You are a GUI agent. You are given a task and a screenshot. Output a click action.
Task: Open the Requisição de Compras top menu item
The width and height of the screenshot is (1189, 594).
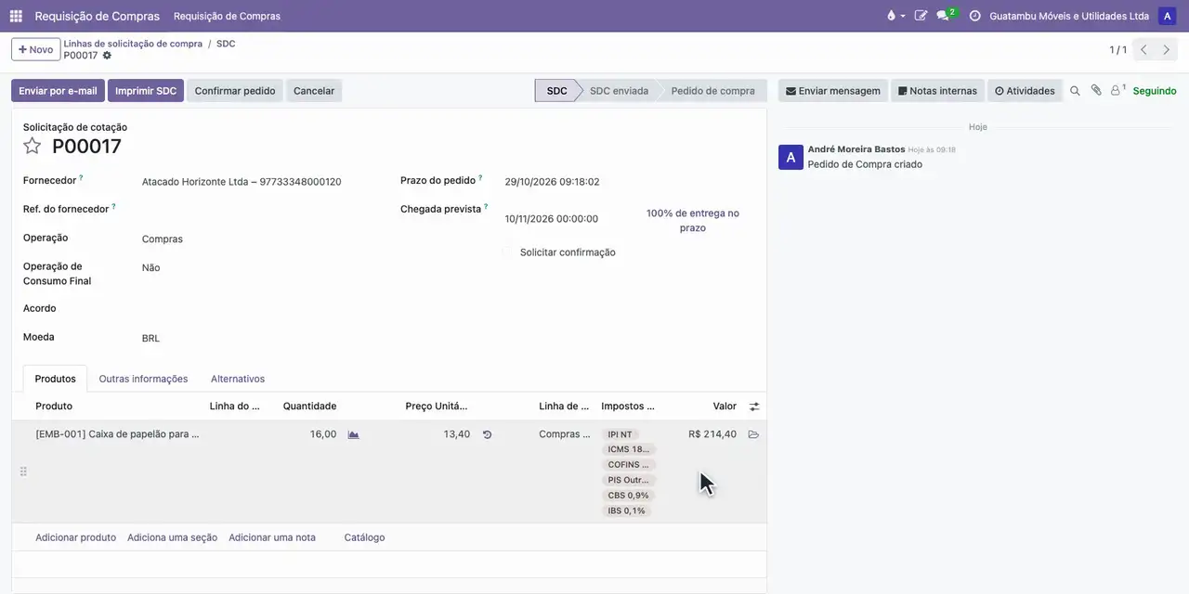(227, 16)
